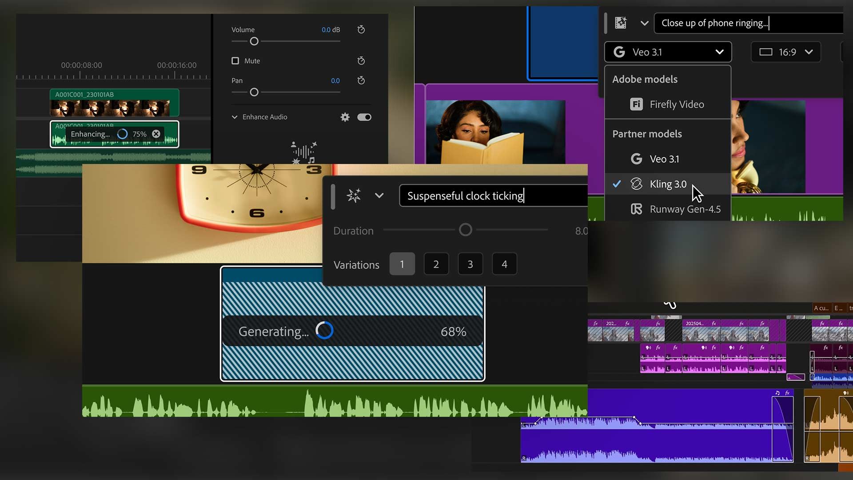
Task: Click the Pan keyframe stopwatch icon
Action: [361, 80]
